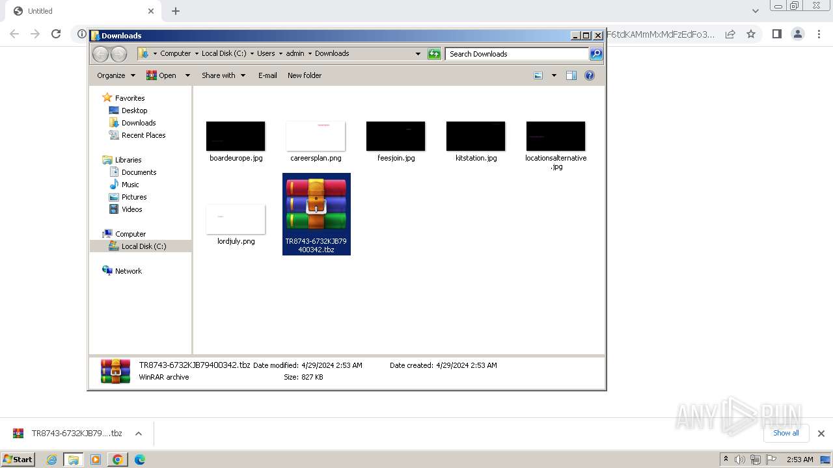Open Libraries in navigation pane

[122, 160]
